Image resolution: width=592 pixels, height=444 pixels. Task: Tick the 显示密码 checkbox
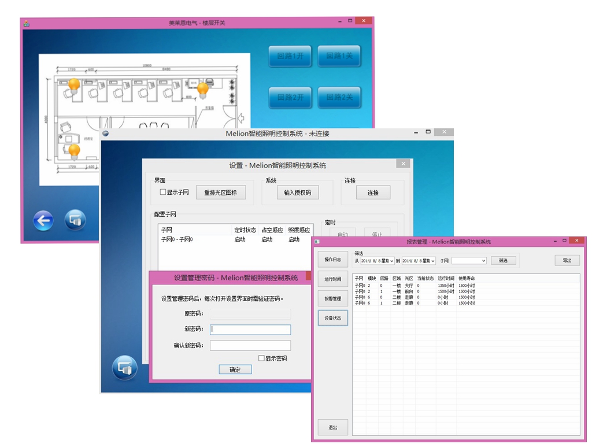coord(261,358)
